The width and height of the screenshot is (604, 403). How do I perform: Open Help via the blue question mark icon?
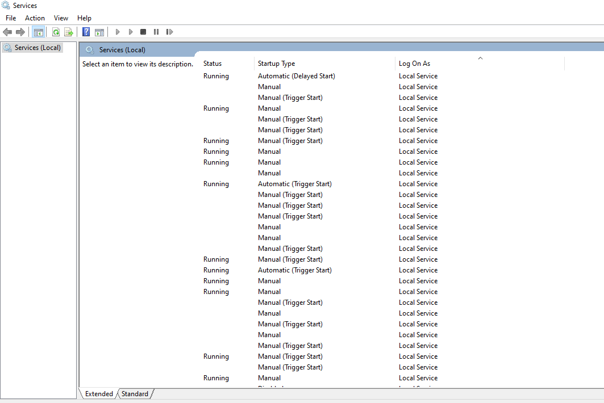(x=86, y=32)
